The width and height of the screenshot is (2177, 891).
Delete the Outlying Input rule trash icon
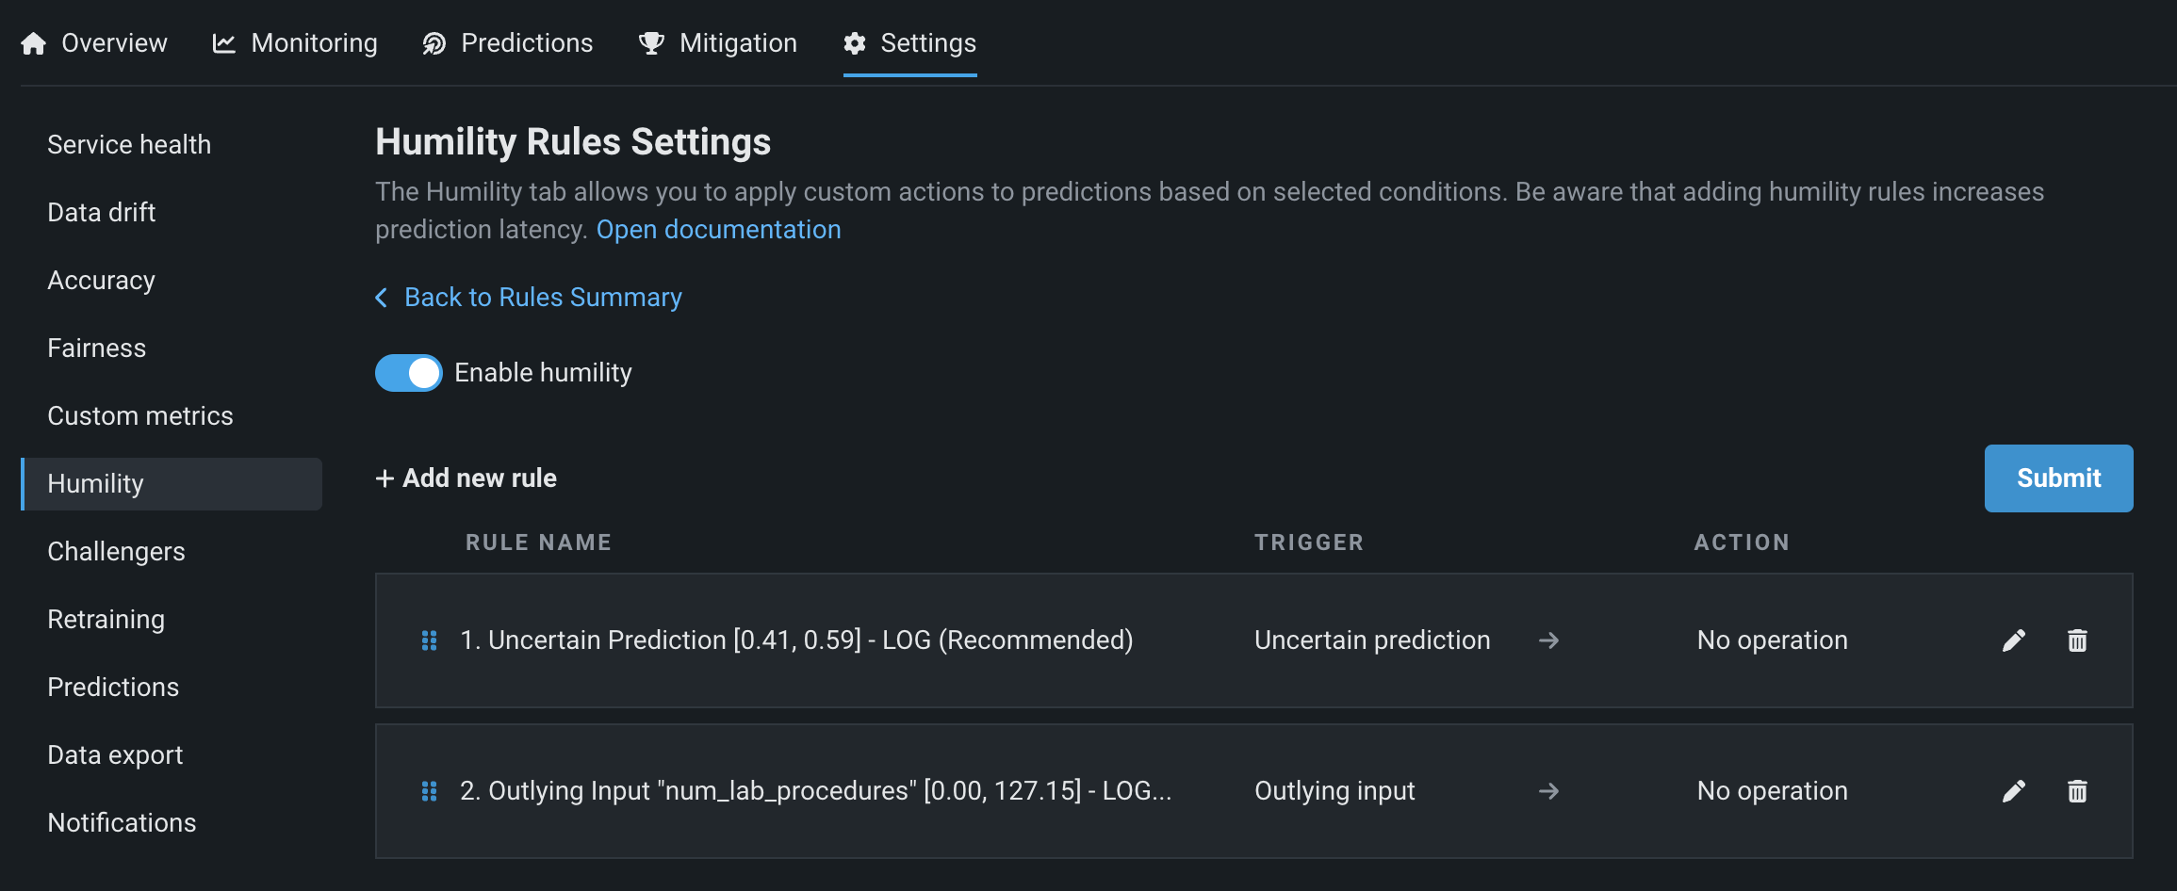pos(2077,791)
